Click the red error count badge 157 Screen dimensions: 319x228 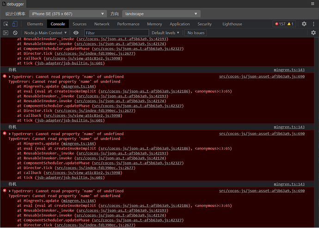pyautogui.click(x=280, y=24)
